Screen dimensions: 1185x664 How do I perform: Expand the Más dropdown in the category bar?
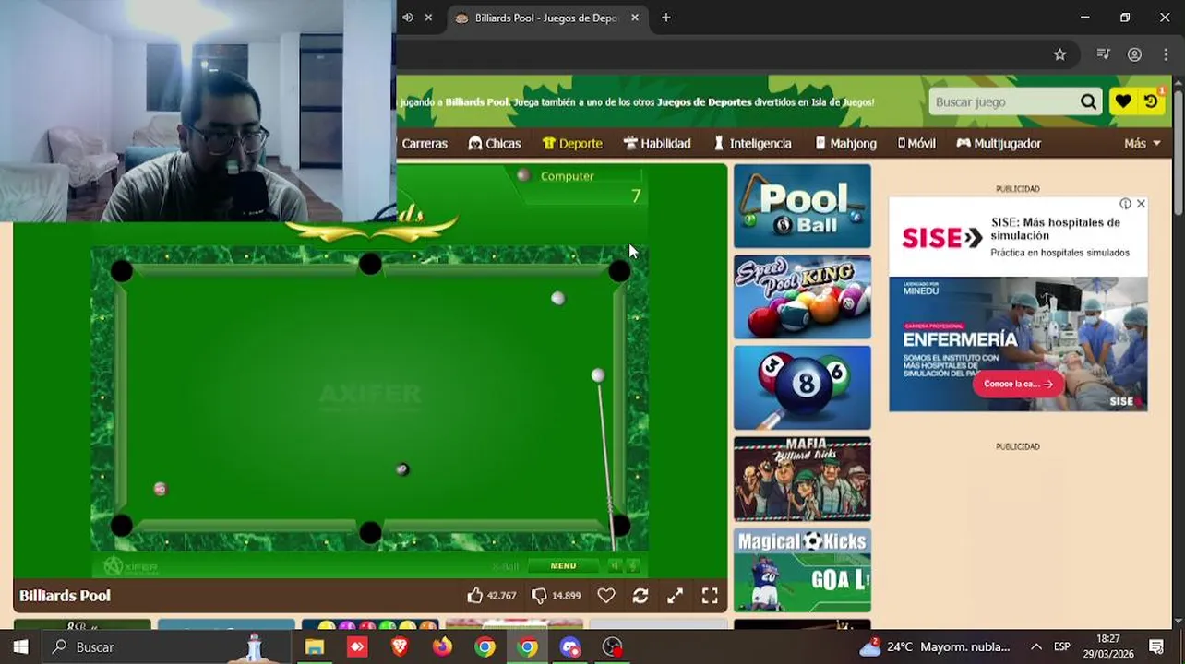tap(1143, 144)
